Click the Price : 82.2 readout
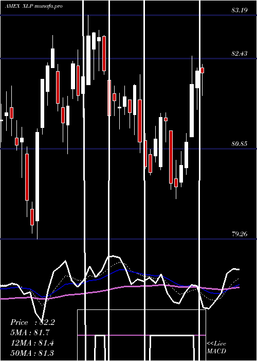Image resolution: width=257 pixels, height=361 pixels. coord(32,322)
